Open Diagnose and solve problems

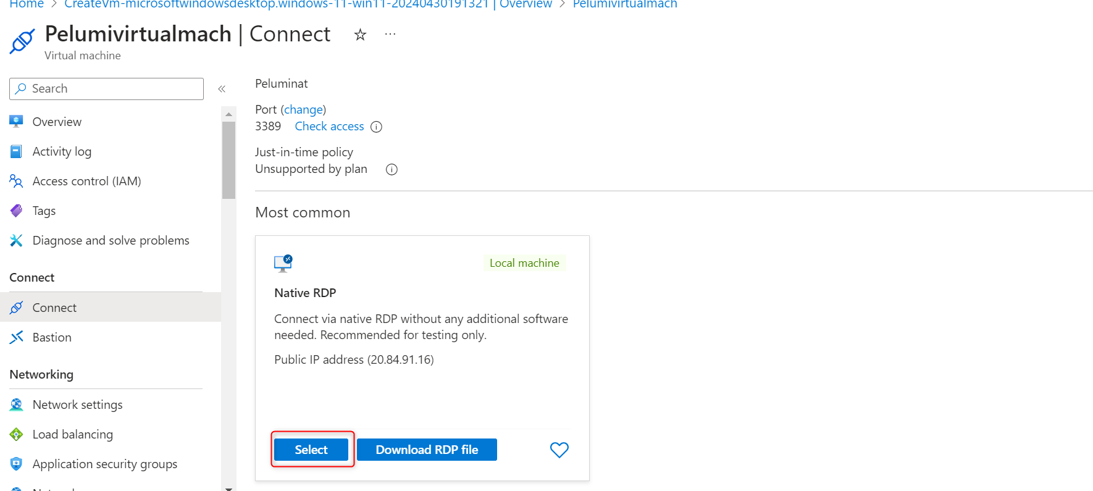click(111, 240)
